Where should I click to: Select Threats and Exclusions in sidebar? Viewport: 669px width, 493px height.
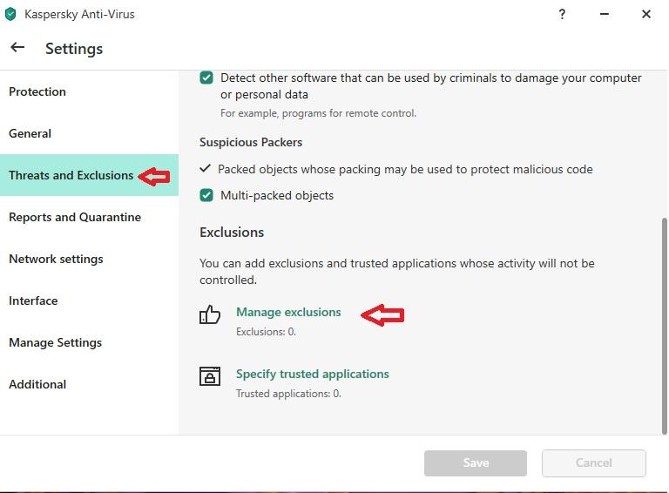click(x=71, y=175)
